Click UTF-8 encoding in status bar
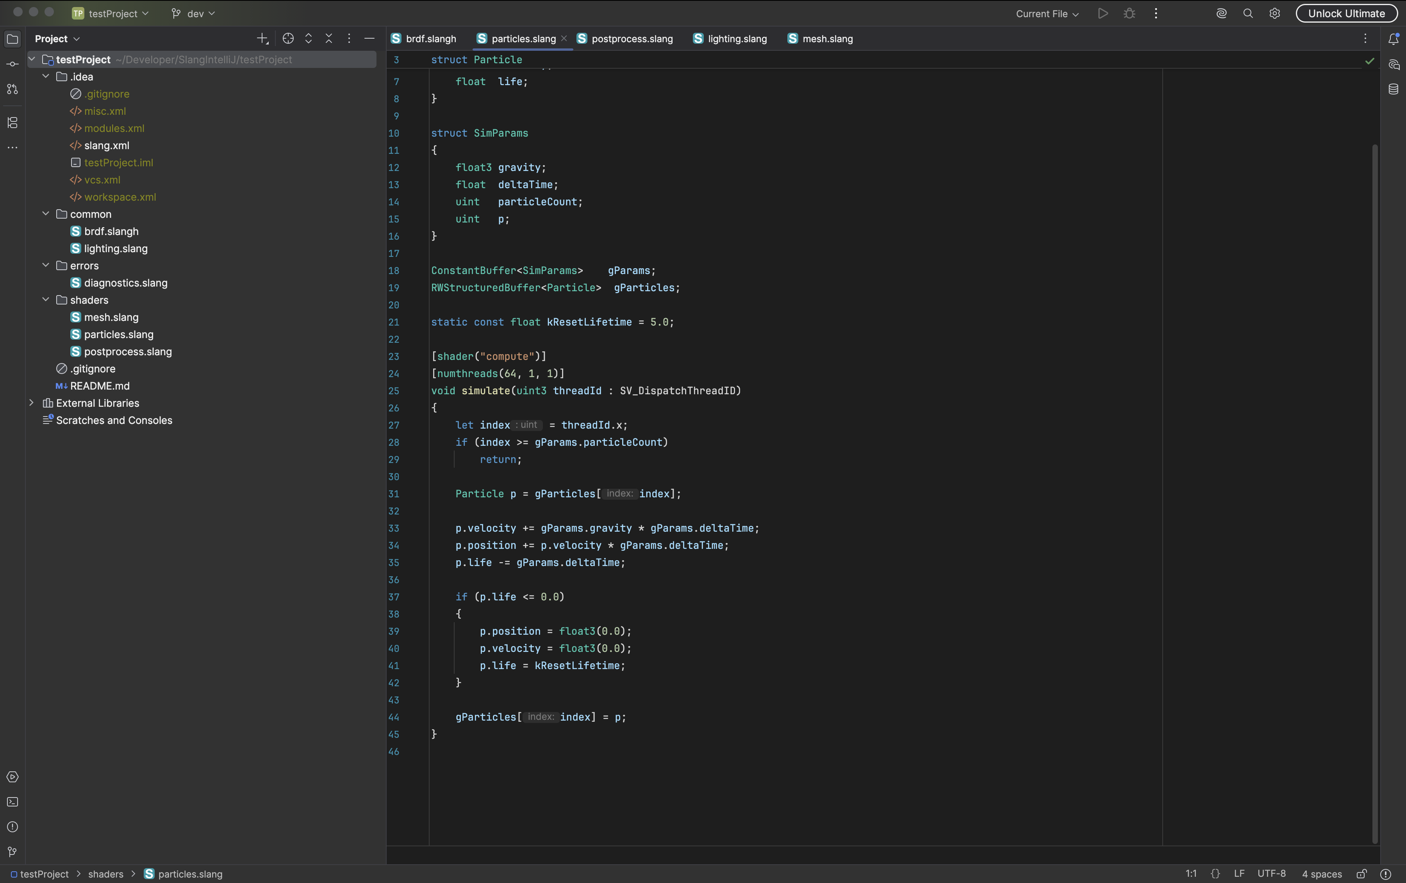The image size is (1406, 883). click(x=1272, y=874)
